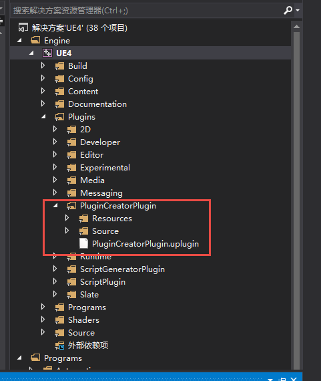Select the Messaging folder label
321x381 pixels.
[101, 193]
